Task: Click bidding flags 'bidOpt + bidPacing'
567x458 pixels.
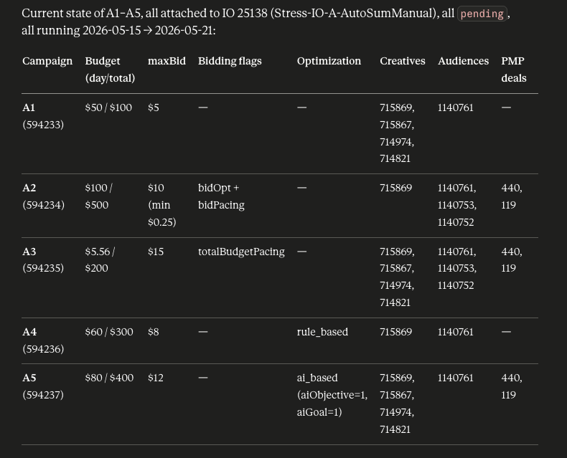Action: coord(221,196)
